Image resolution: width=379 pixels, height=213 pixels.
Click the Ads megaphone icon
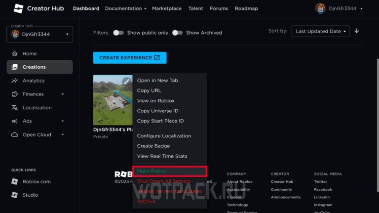[x=14, y=121]
